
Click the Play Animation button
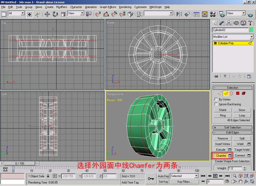215,176
